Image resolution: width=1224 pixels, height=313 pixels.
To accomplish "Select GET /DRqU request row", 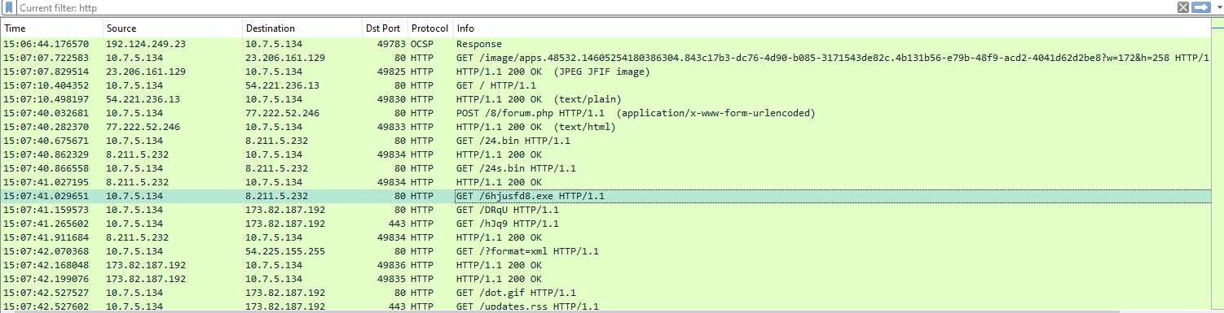I will (605, 210).
